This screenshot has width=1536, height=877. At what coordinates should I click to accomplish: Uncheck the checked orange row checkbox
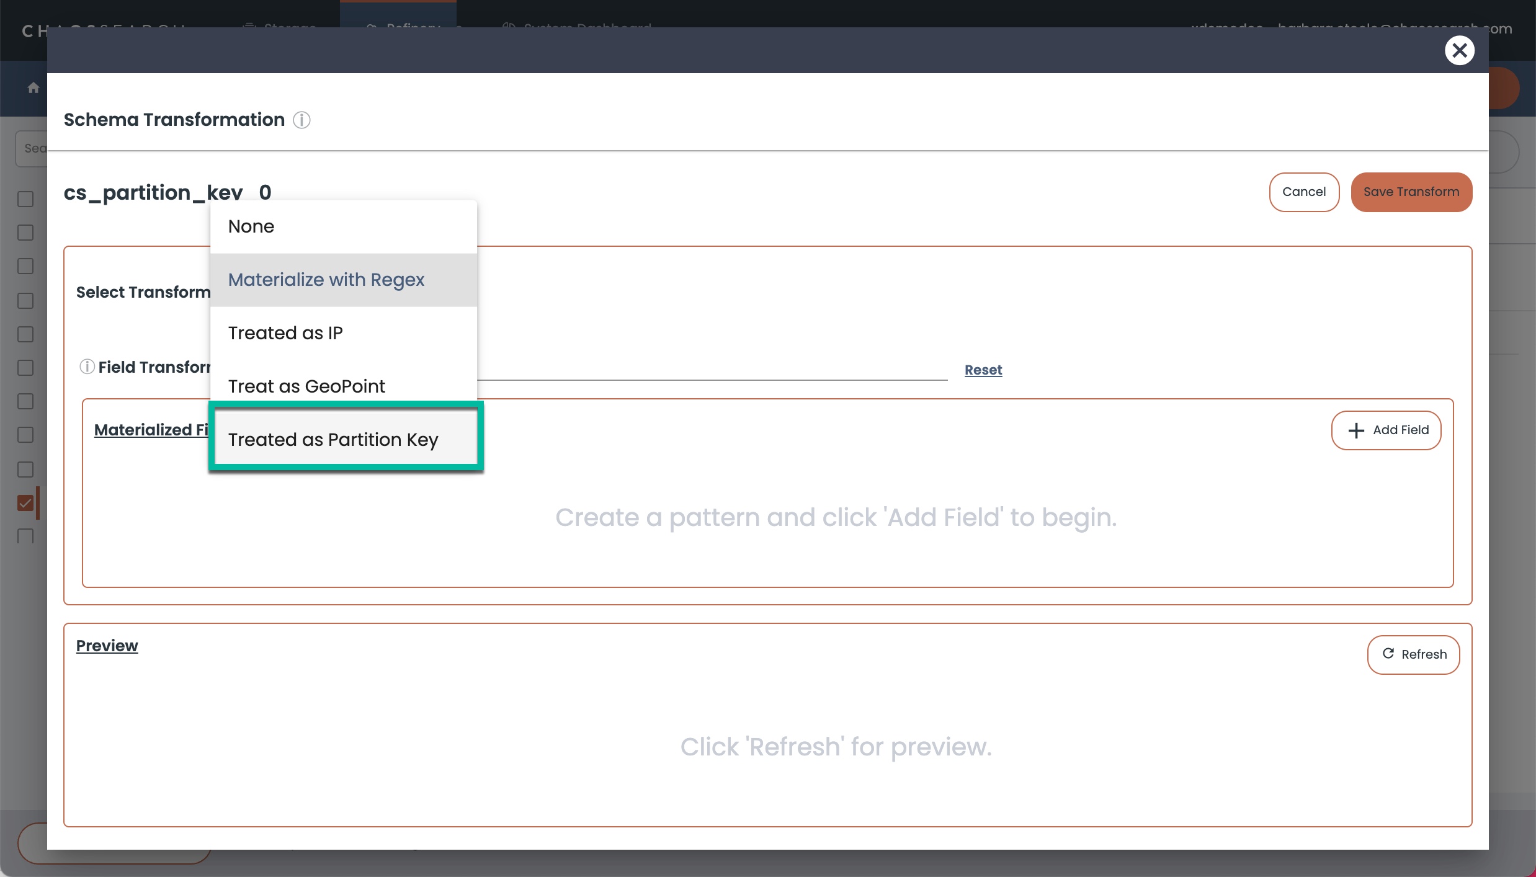pyautogui.click(x=25, y=502)
